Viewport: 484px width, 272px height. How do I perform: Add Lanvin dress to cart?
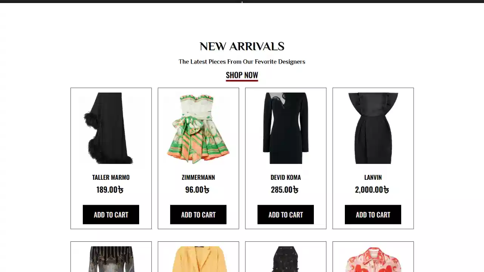click(x=373, y=215)
